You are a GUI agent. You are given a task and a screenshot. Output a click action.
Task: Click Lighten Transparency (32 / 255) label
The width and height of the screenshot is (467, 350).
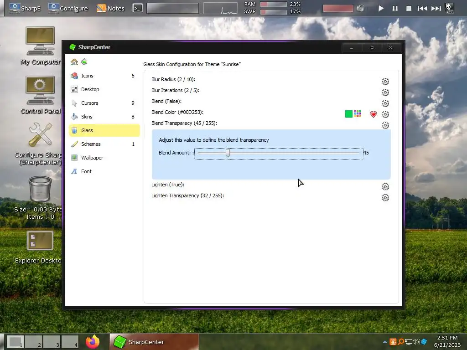pyautogui.click(x=187, y=196)
